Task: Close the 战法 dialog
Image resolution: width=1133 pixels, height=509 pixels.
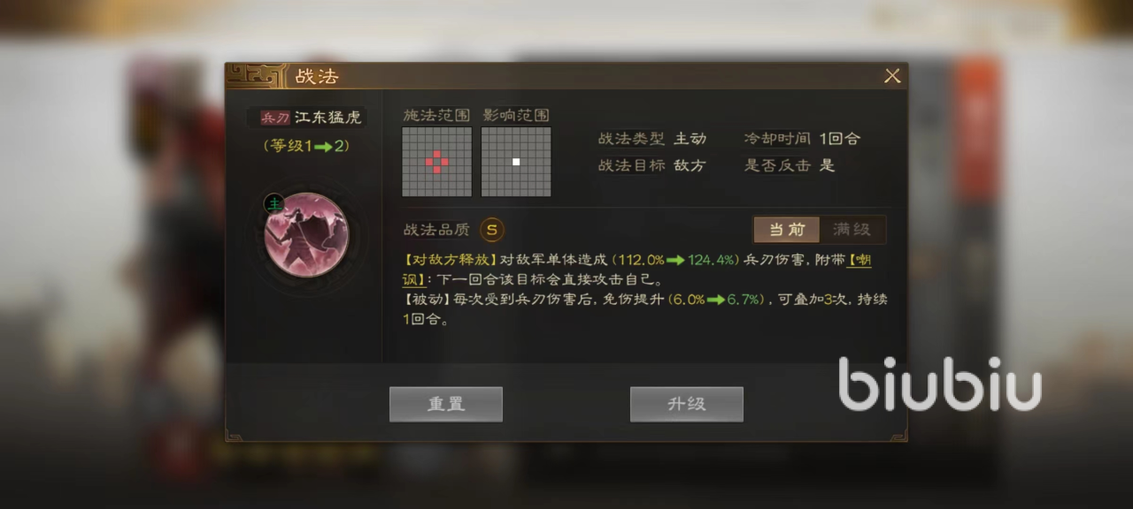Action: [892, 76]
